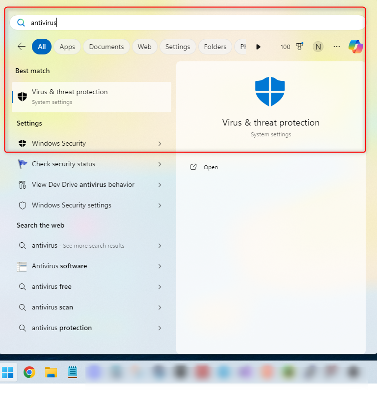Click the outline shield icon for Windows Security settings
The width and height of the screenshot is (377, 410).
tap(23, 205)
